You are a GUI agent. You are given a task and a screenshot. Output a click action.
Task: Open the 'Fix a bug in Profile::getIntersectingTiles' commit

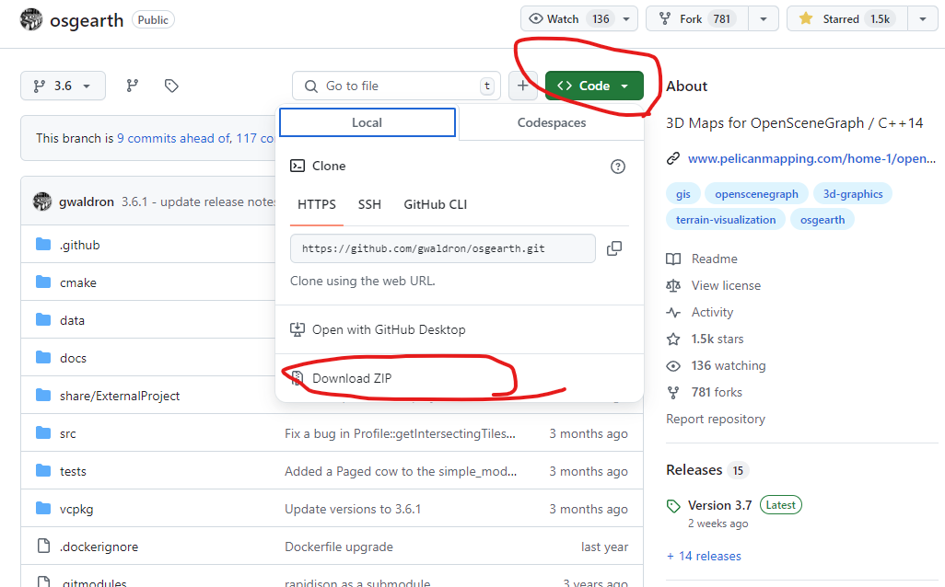pos(400,433)
